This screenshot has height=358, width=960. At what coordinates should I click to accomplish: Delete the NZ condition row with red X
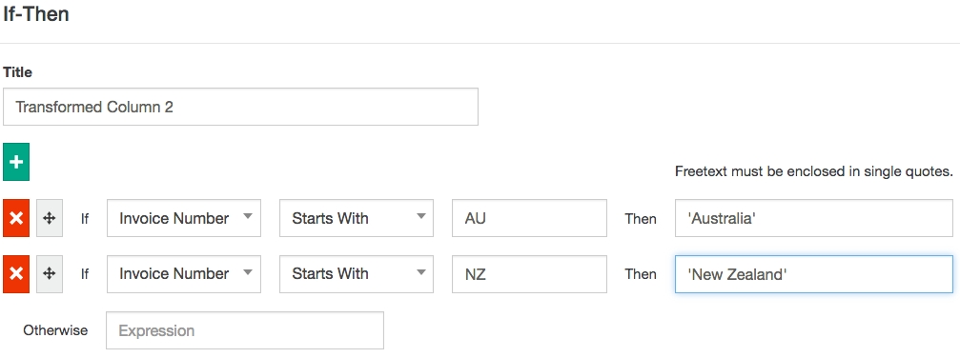tap(16, 273)
